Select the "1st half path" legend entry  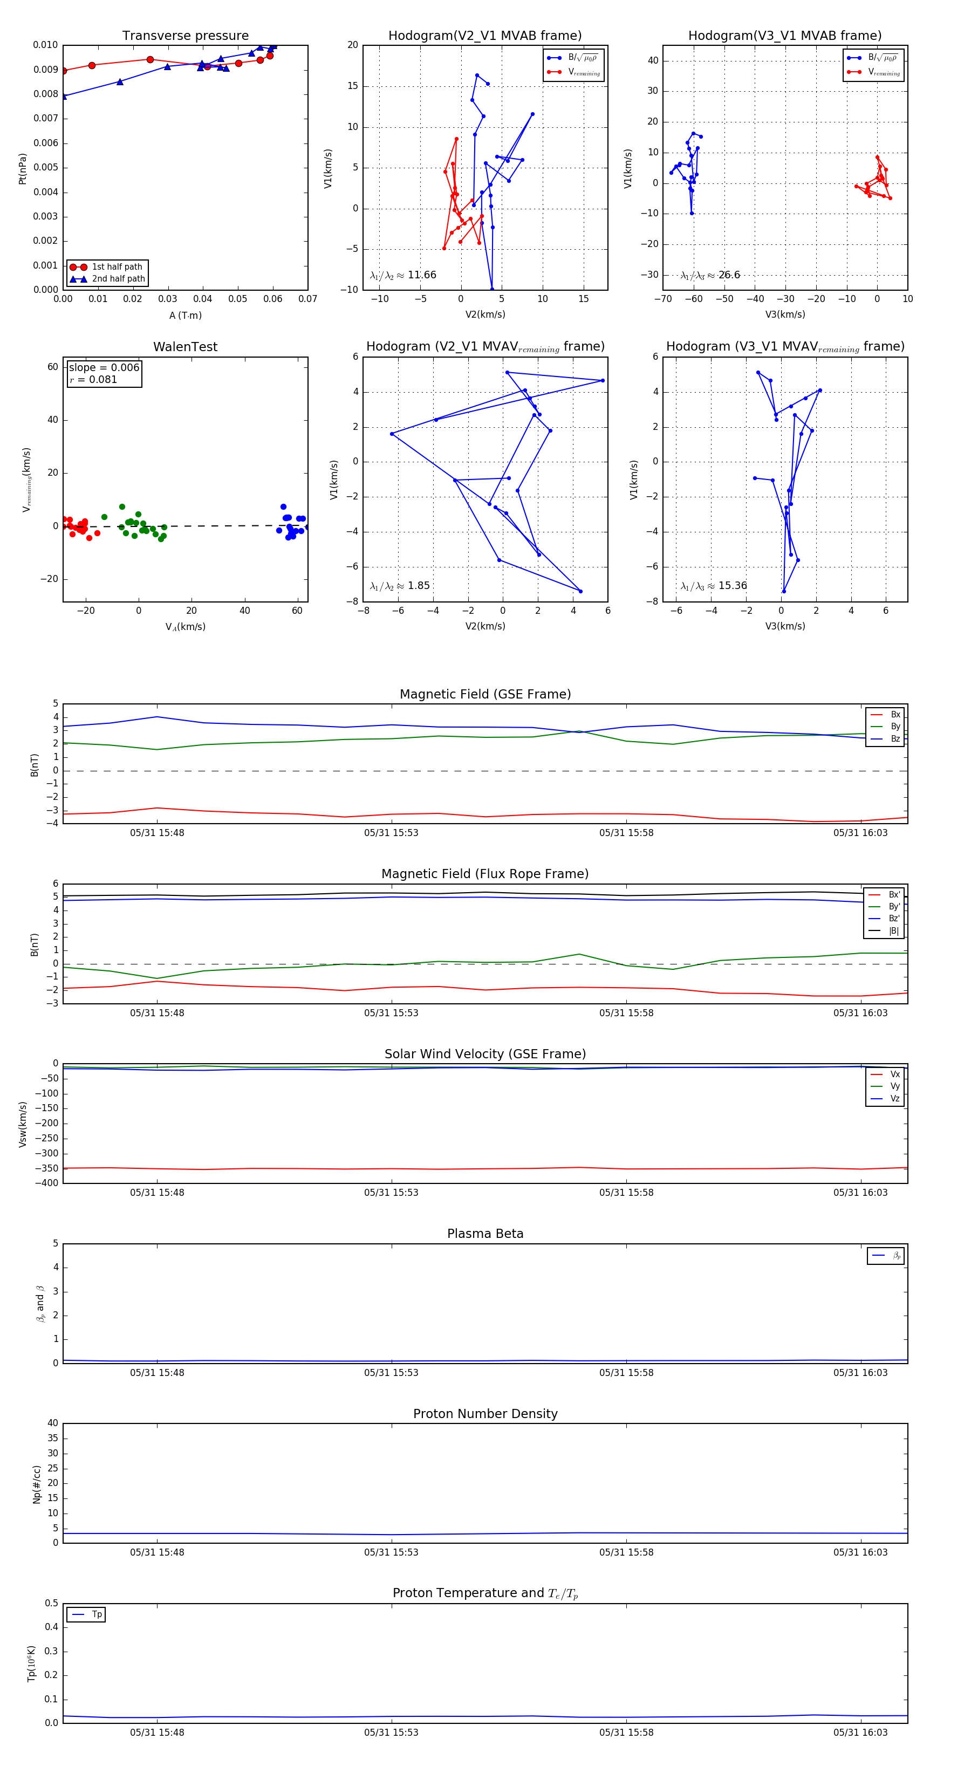click(x=107, y=266)
